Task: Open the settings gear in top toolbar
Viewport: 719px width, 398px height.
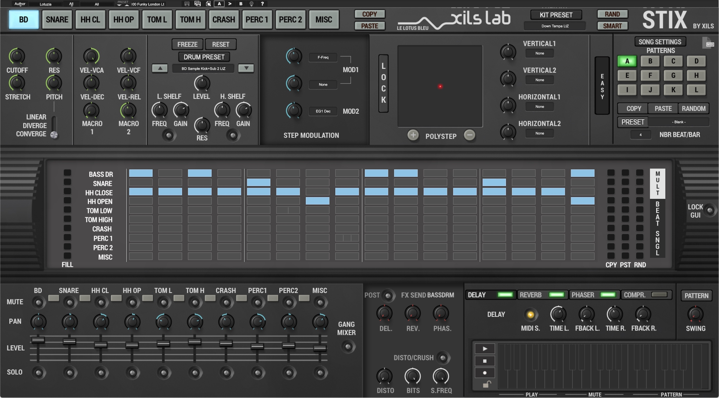Action: point(251,4)
